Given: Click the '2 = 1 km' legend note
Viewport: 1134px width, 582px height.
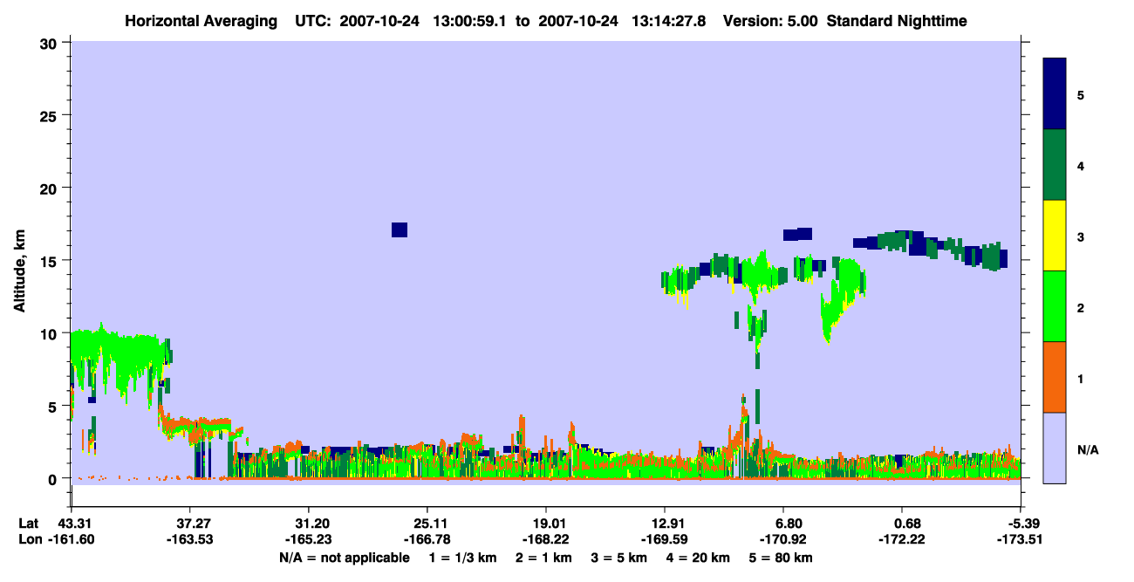Looking at the screenshot, I should point(543,558).
